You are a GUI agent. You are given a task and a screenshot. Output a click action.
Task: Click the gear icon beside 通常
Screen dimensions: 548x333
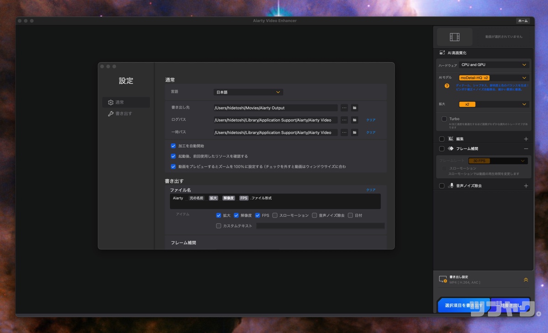click(x=111, y=102)
